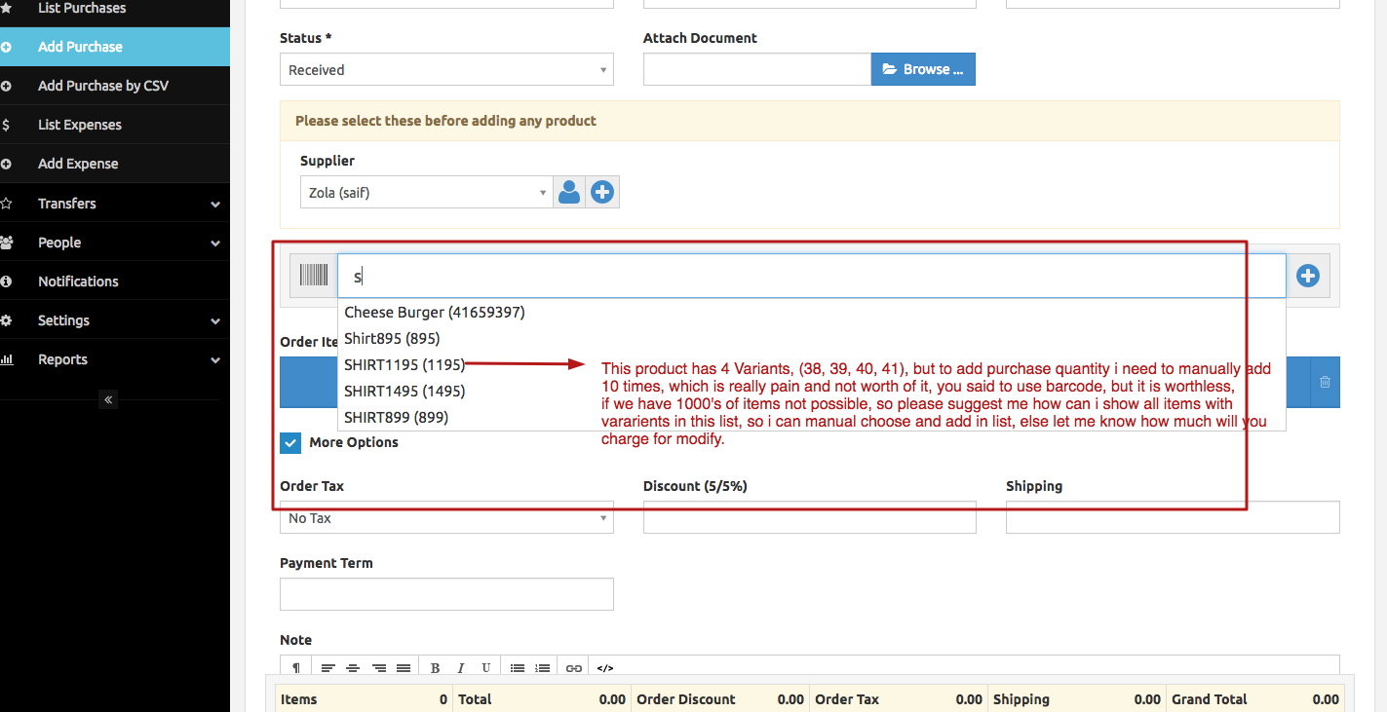Screen dimensions: 1387x712
Task: Click the bar chart icon beside Reports
Action: [6, 359]
